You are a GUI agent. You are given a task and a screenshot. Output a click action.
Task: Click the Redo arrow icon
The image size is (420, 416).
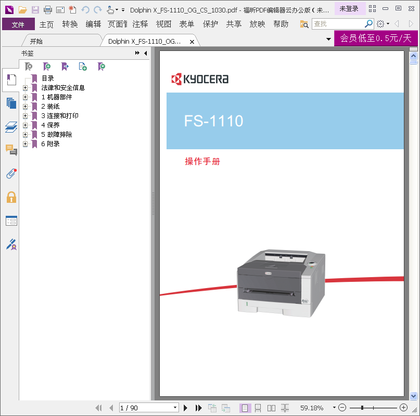(98, 10)
